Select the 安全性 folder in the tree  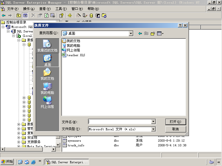pyautogui.click(x=30, y=138)
